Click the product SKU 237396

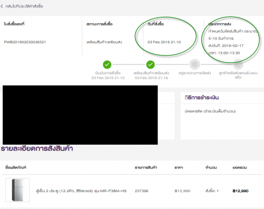pos(142,191)
